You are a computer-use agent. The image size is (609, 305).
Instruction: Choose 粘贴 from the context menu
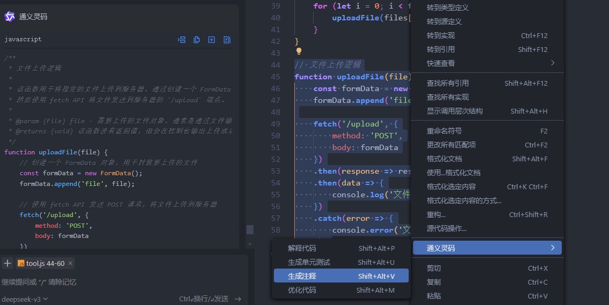tap(487, 296)
